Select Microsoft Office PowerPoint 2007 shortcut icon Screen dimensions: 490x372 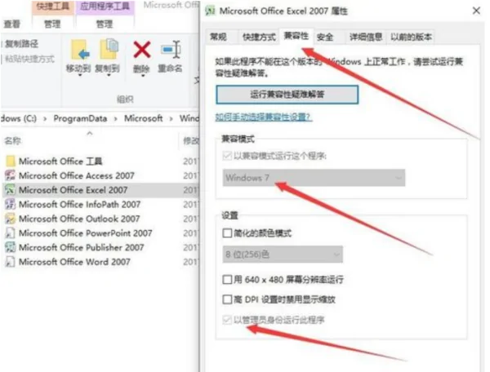click(x=11, y=233)
